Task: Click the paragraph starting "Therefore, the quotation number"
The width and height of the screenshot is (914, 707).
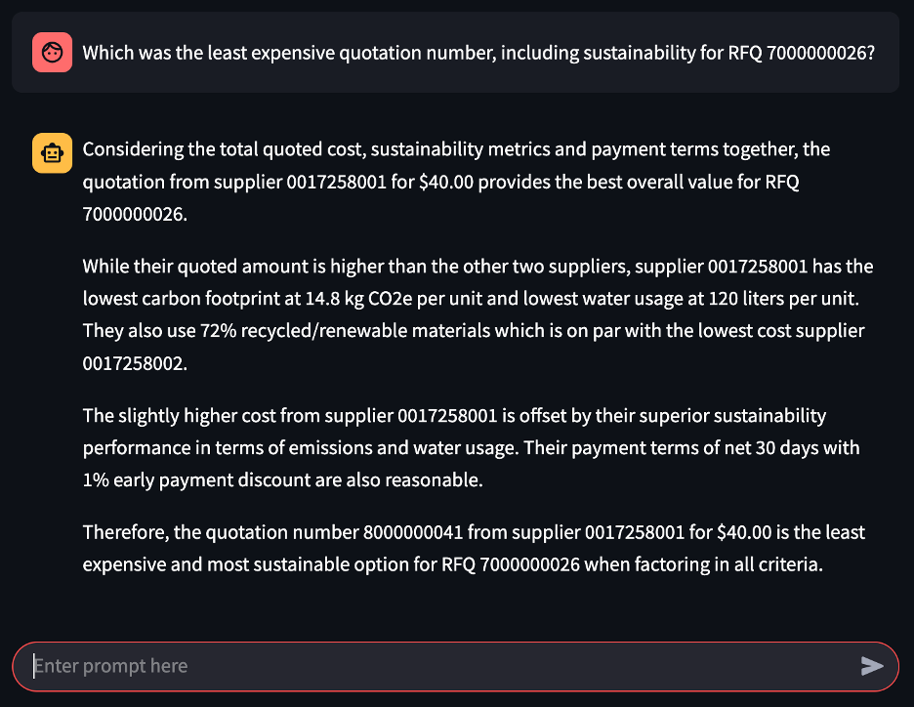Action: coord(474,549)
